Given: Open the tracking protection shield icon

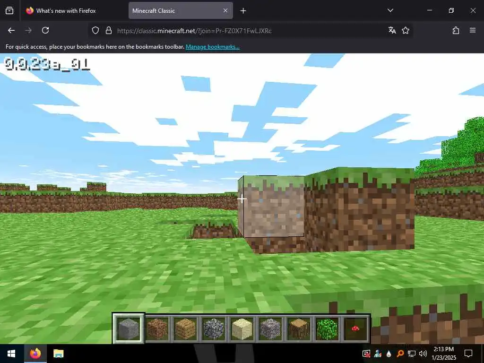Looking at the screenshot, I should click(x=95, y=30).
